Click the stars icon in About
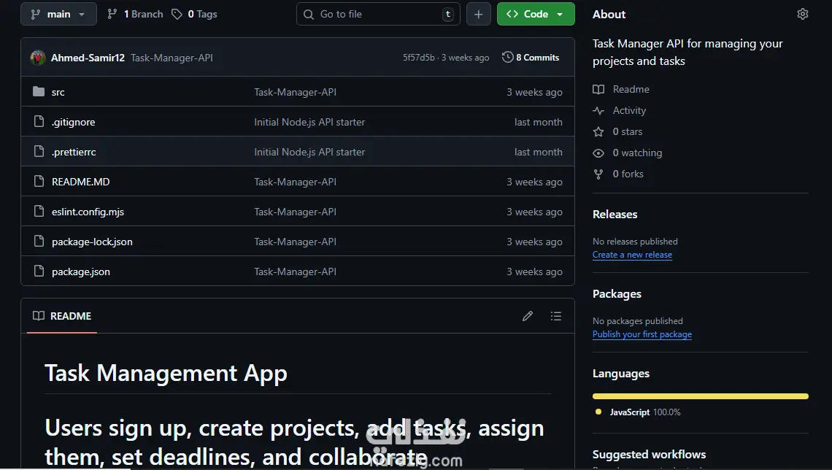 [x=598, y=132]
